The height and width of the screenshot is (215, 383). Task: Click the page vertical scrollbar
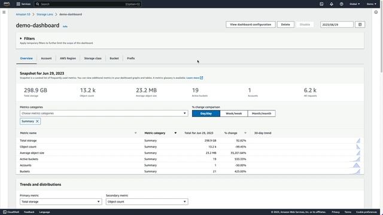[382, 41]
